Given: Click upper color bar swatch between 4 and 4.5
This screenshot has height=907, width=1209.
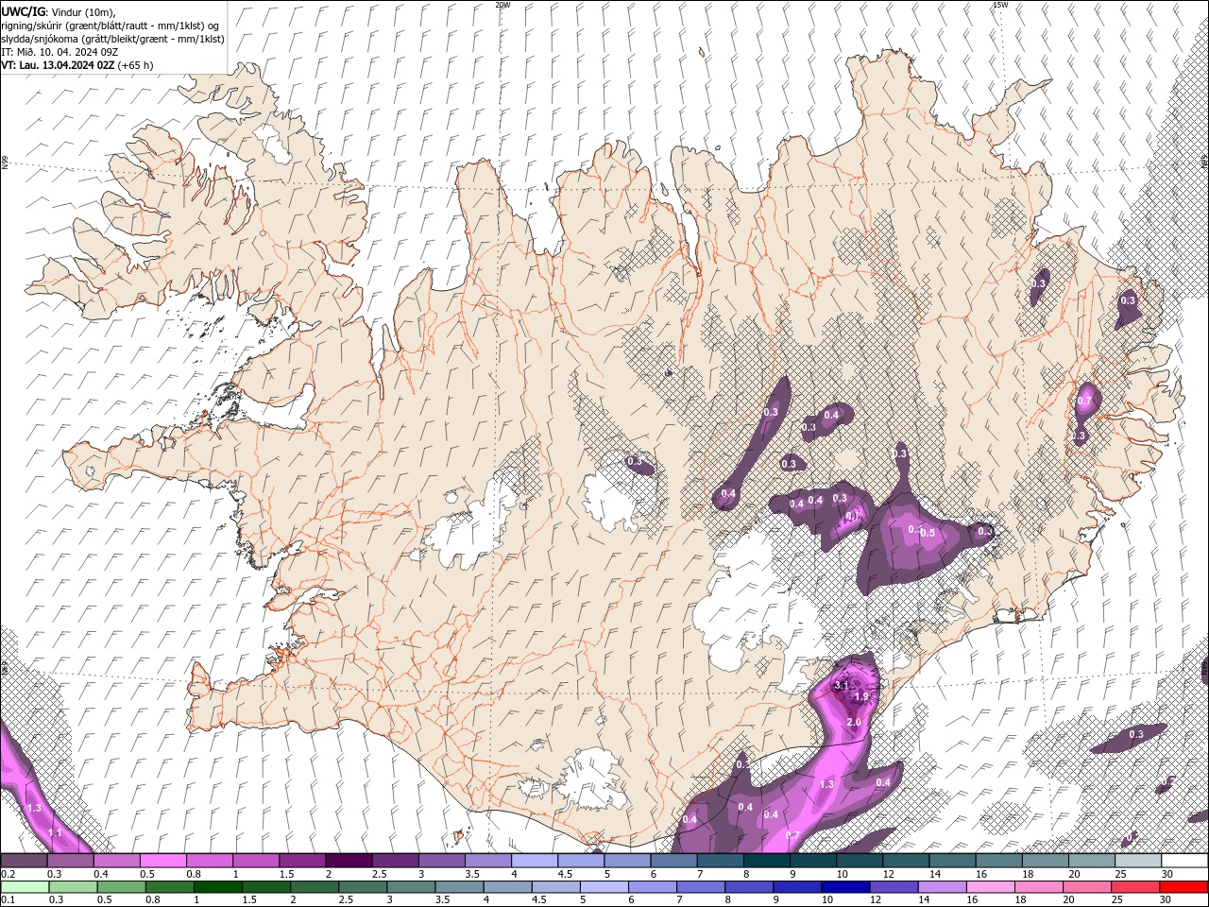Looking at the screenshot, I should click(x=535, y=861).
